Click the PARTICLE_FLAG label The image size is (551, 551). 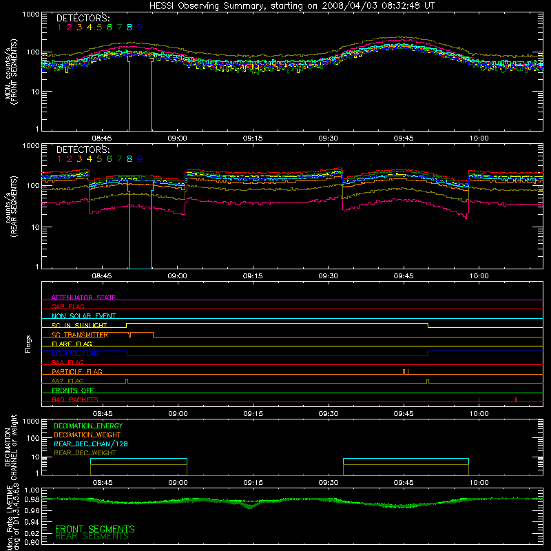[77, 371]
